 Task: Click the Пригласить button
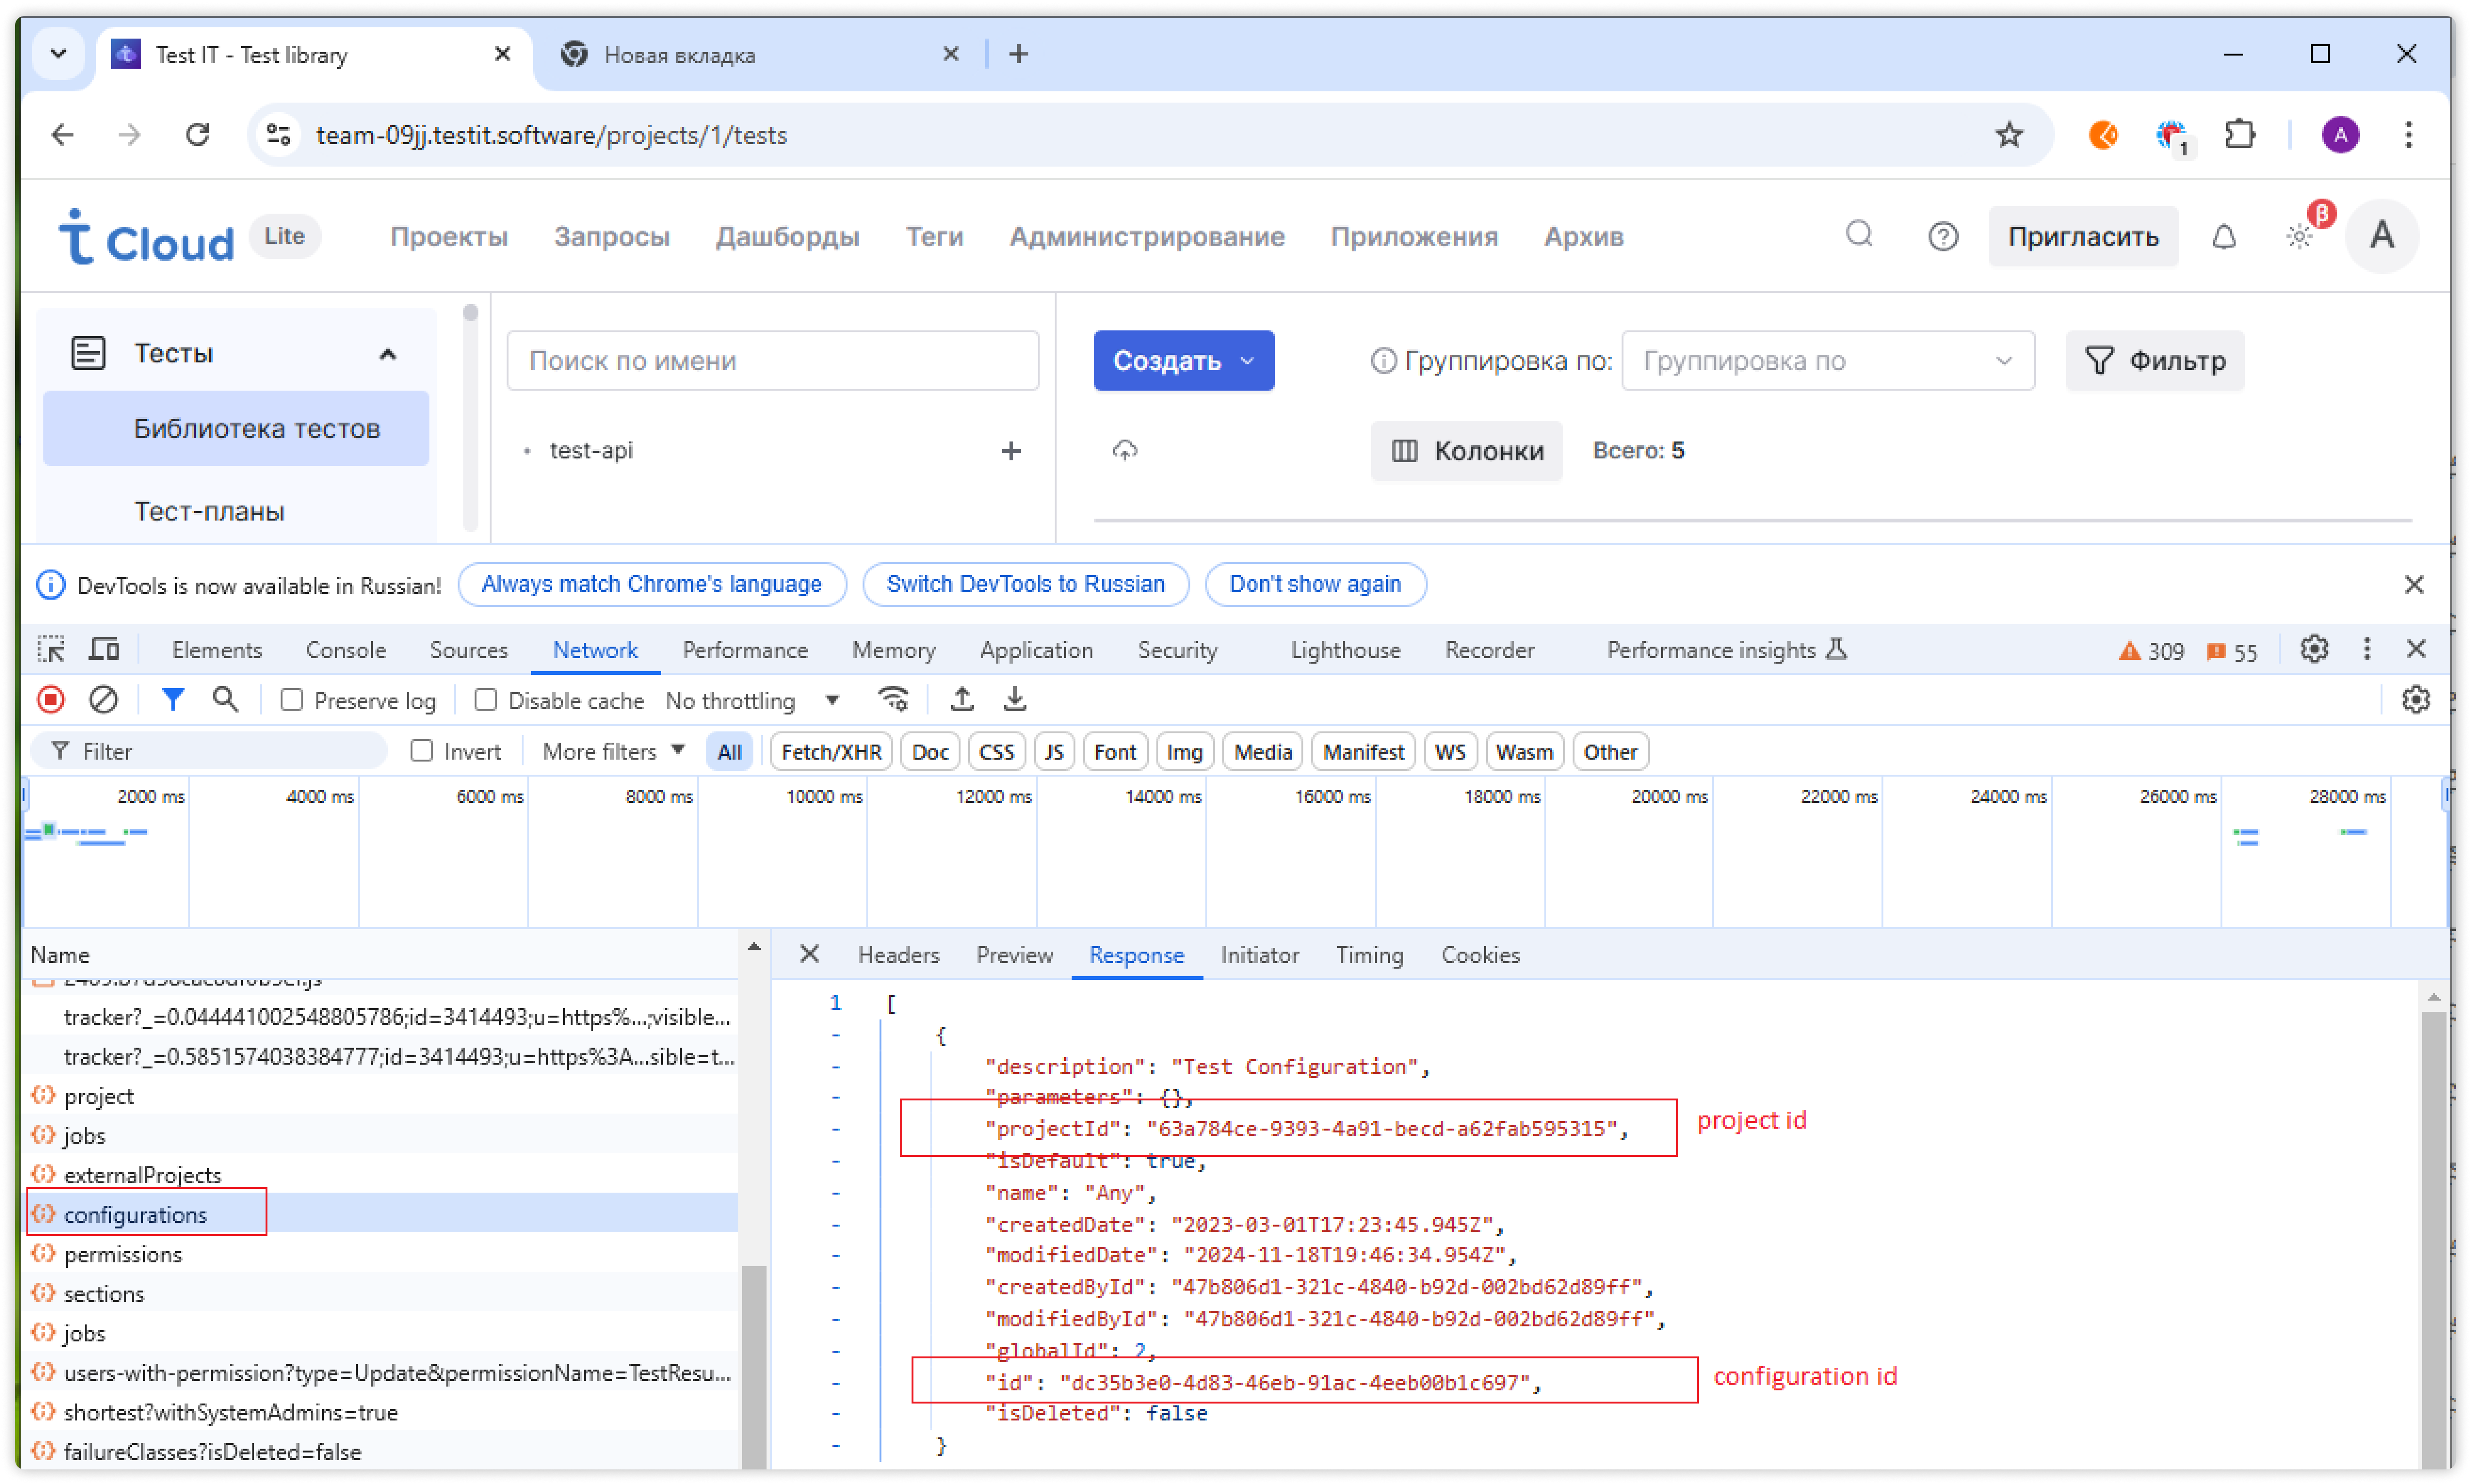point(2083,237)
